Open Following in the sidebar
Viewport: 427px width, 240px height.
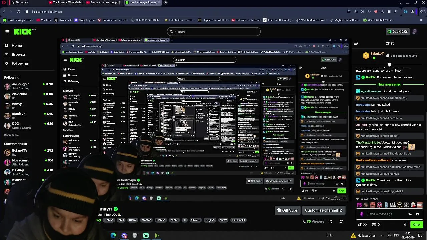point(20,63)
